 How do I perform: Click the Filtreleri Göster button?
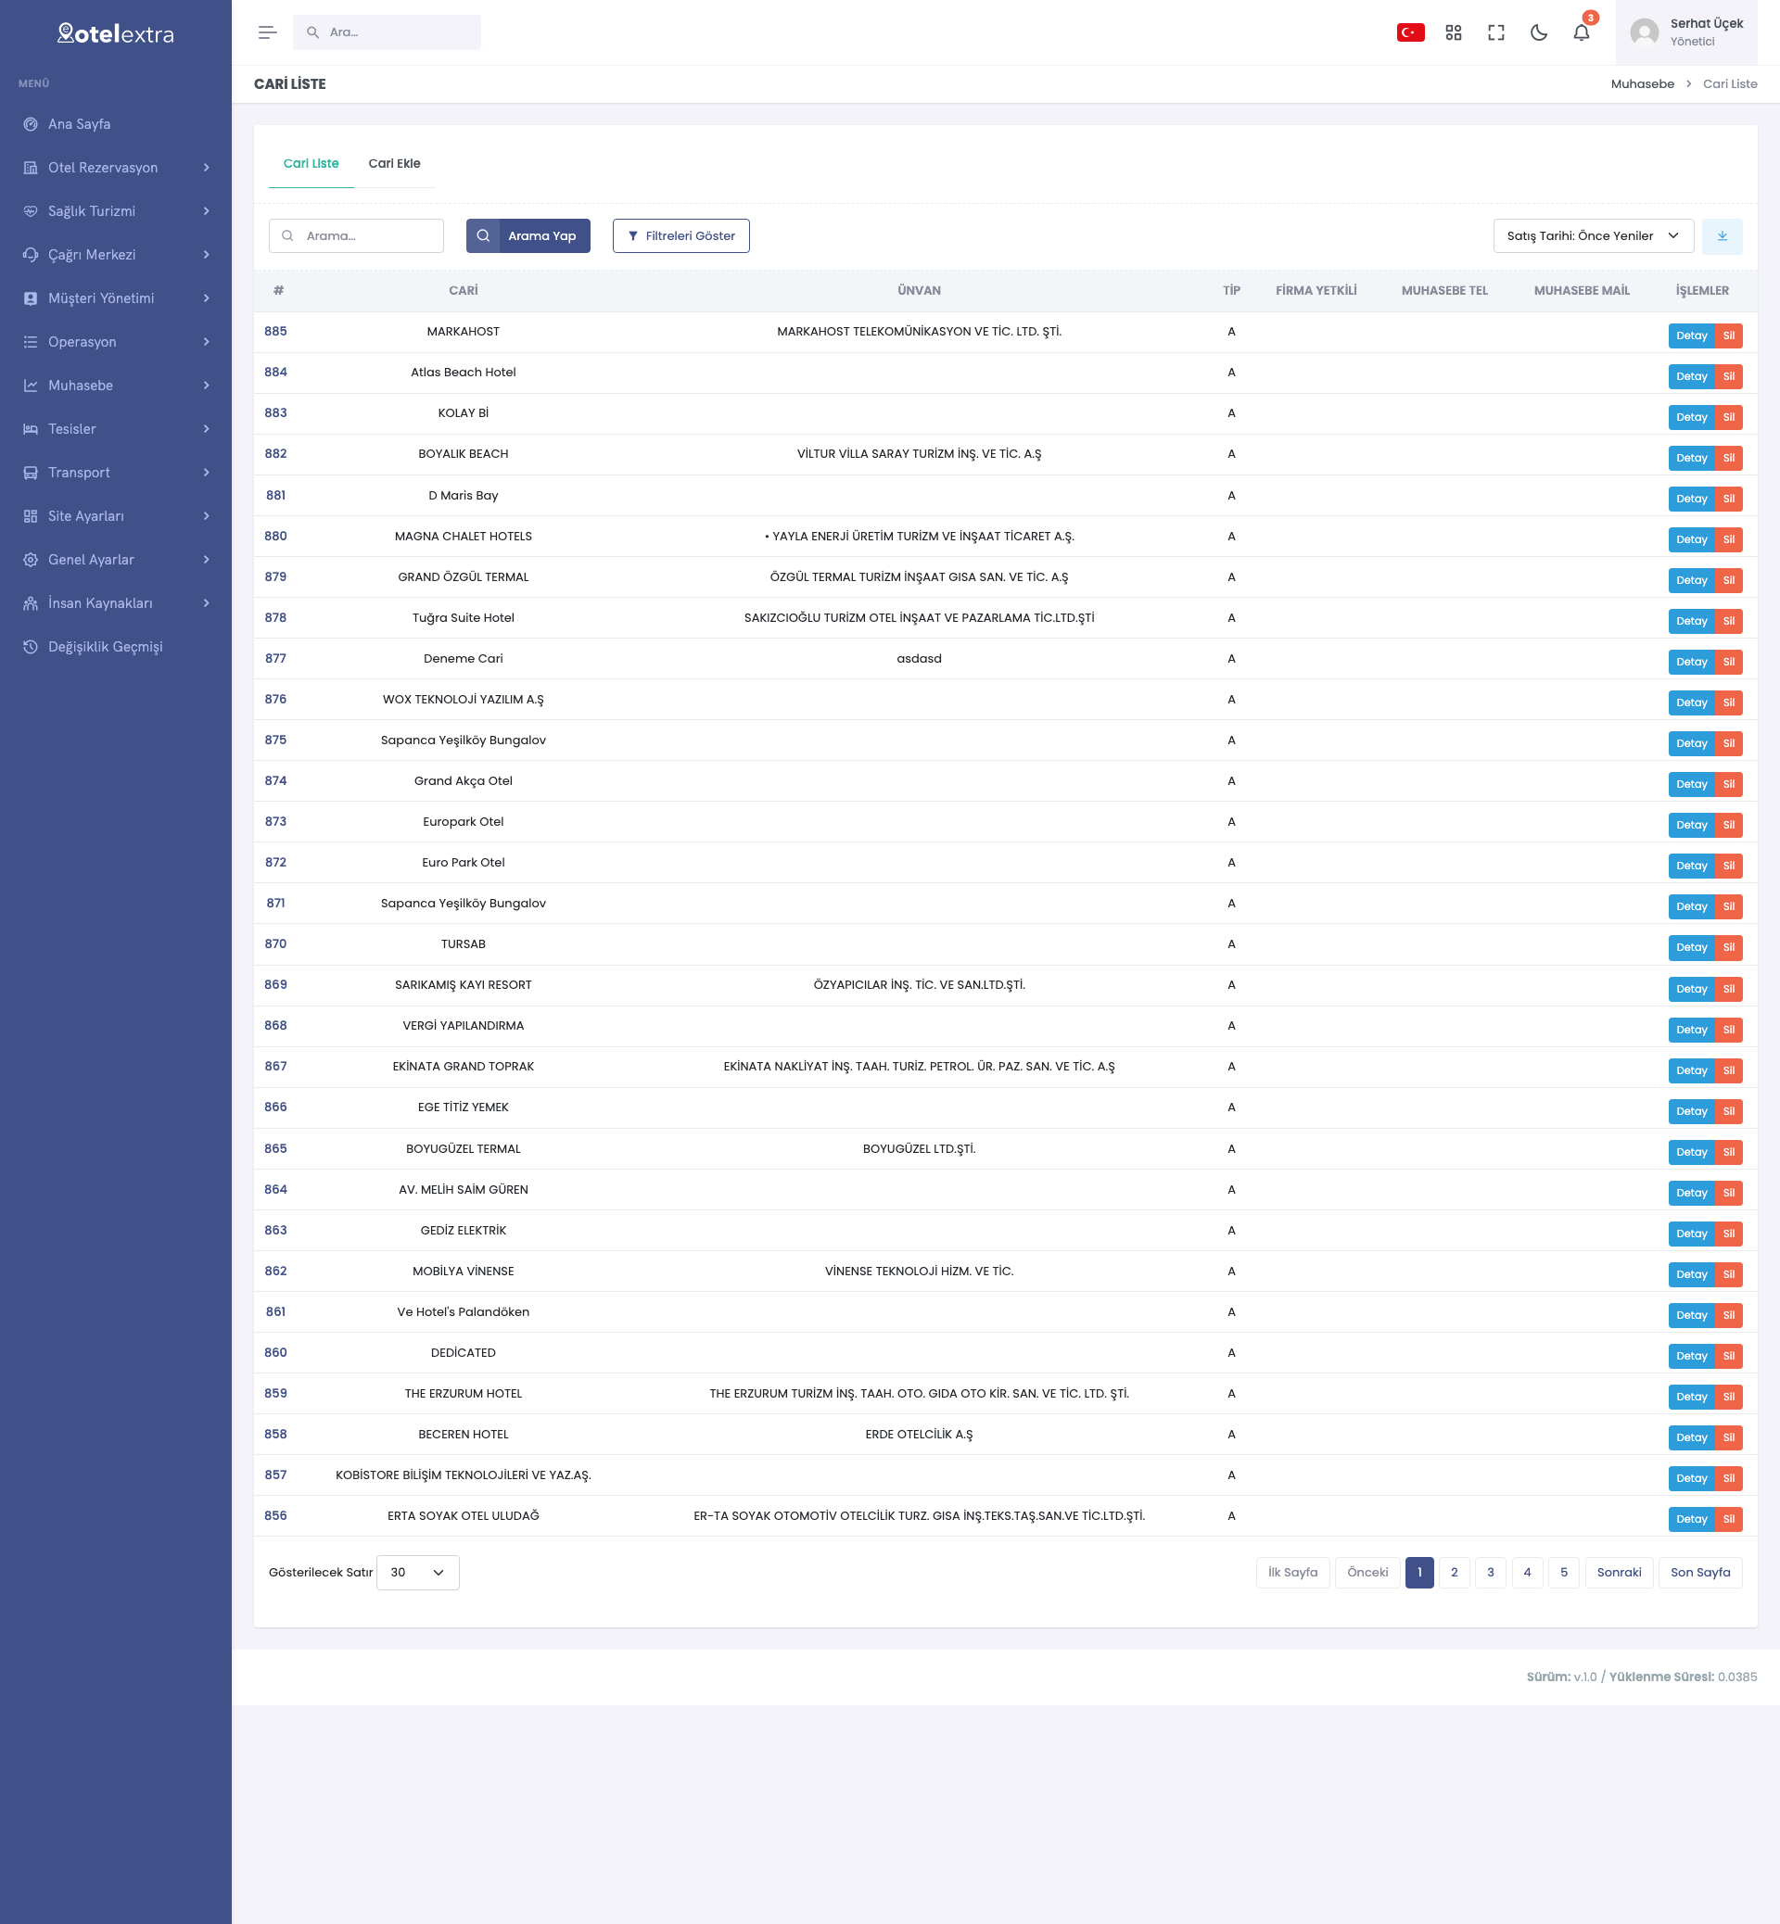[681, 236]
